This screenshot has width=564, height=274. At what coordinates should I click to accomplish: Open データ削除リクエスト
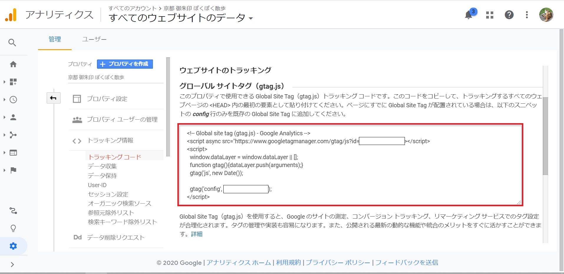(x=116, y=237)
